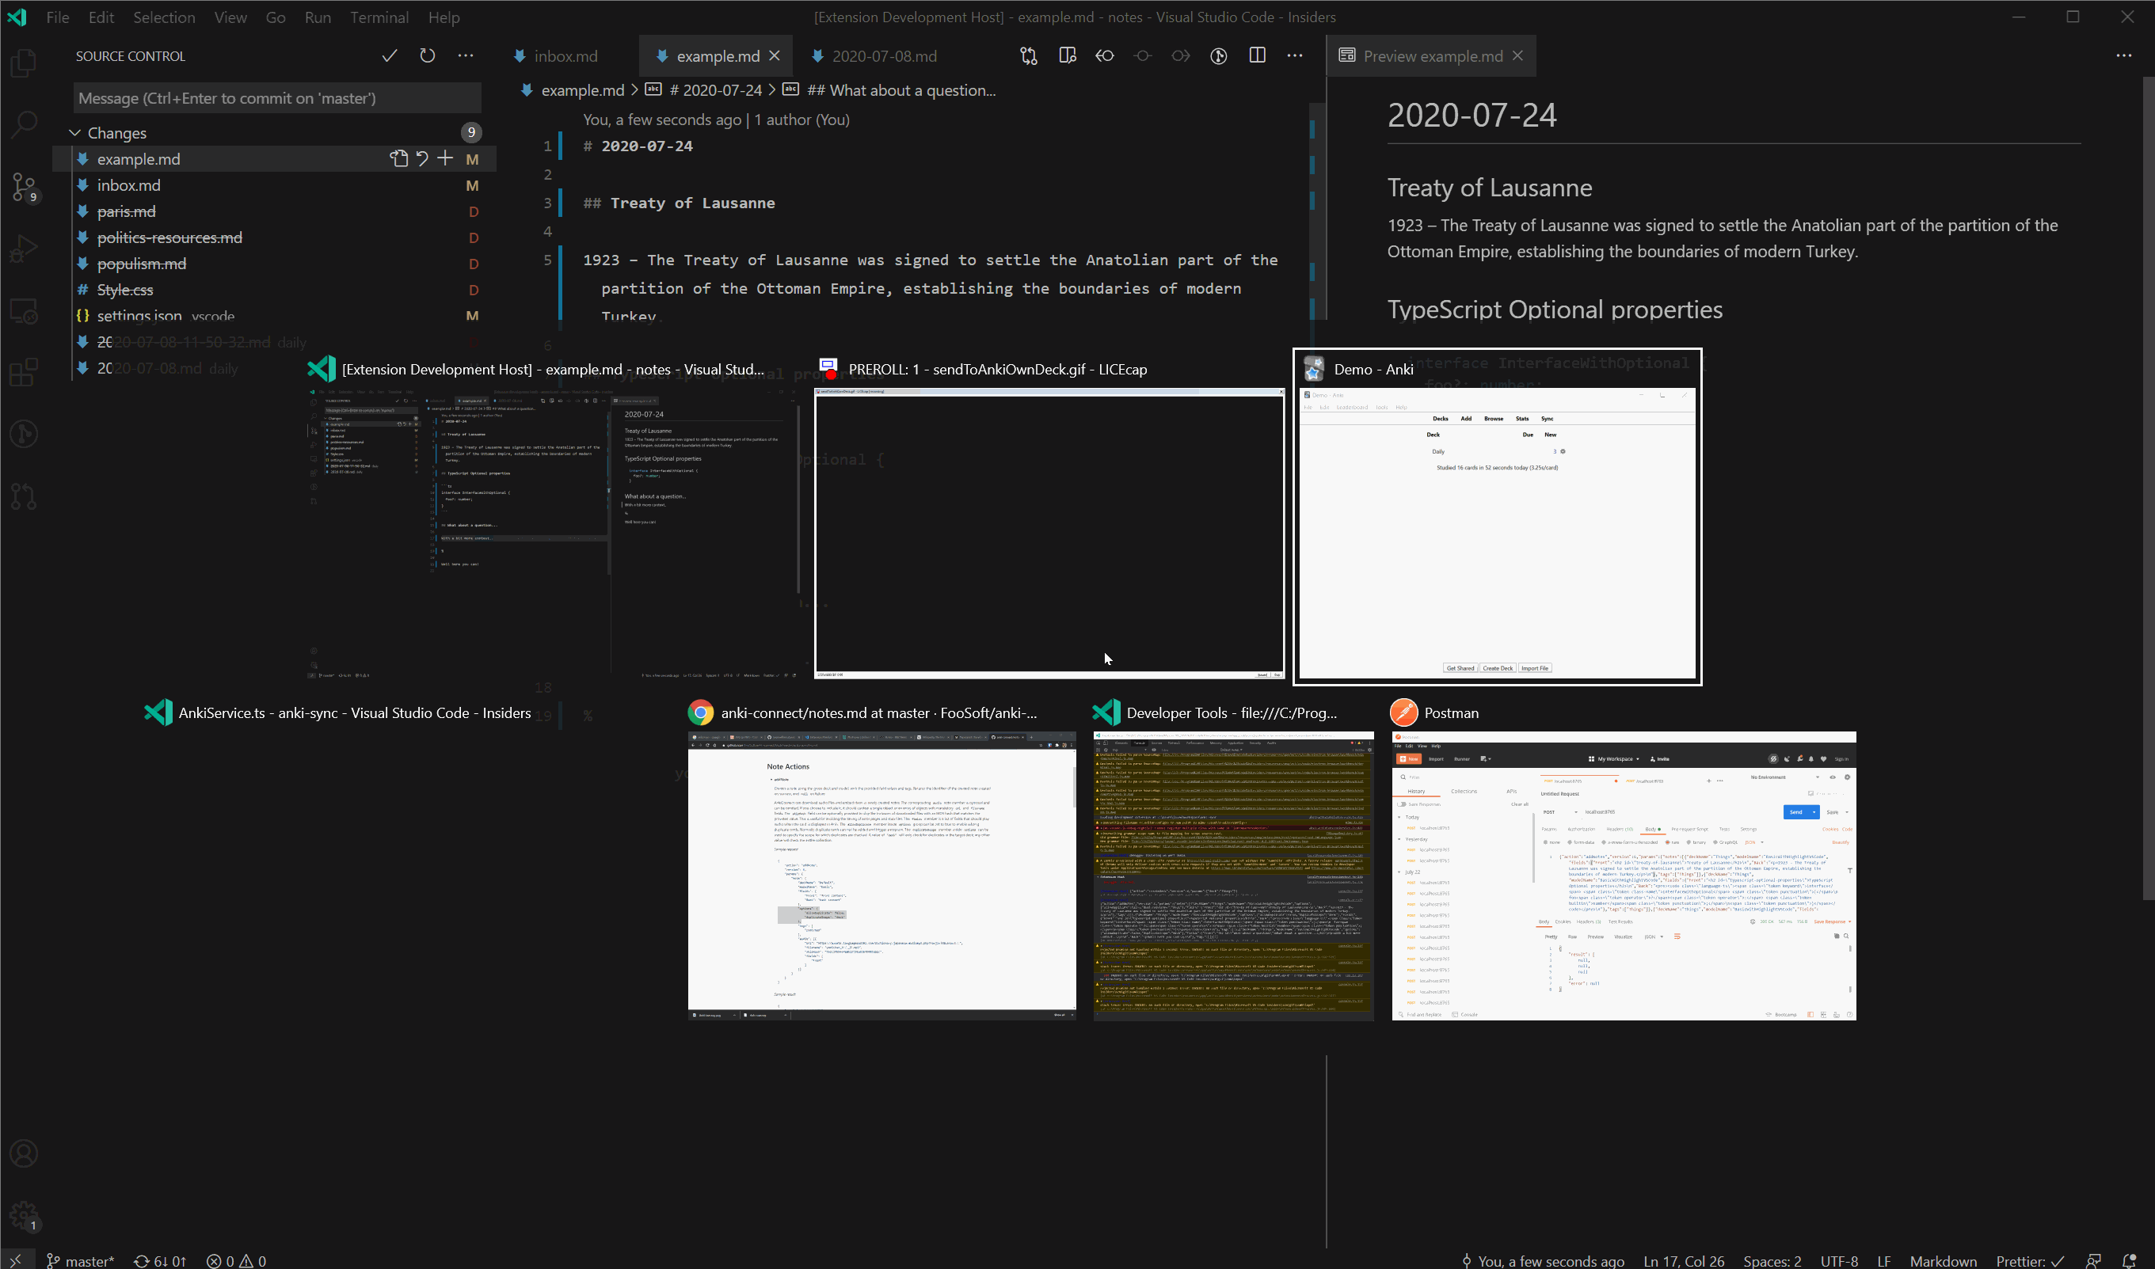The image size is (2155, 1269).
Task: Select the Demo - Anki window thumbnail
Action: coord(1496,532)
